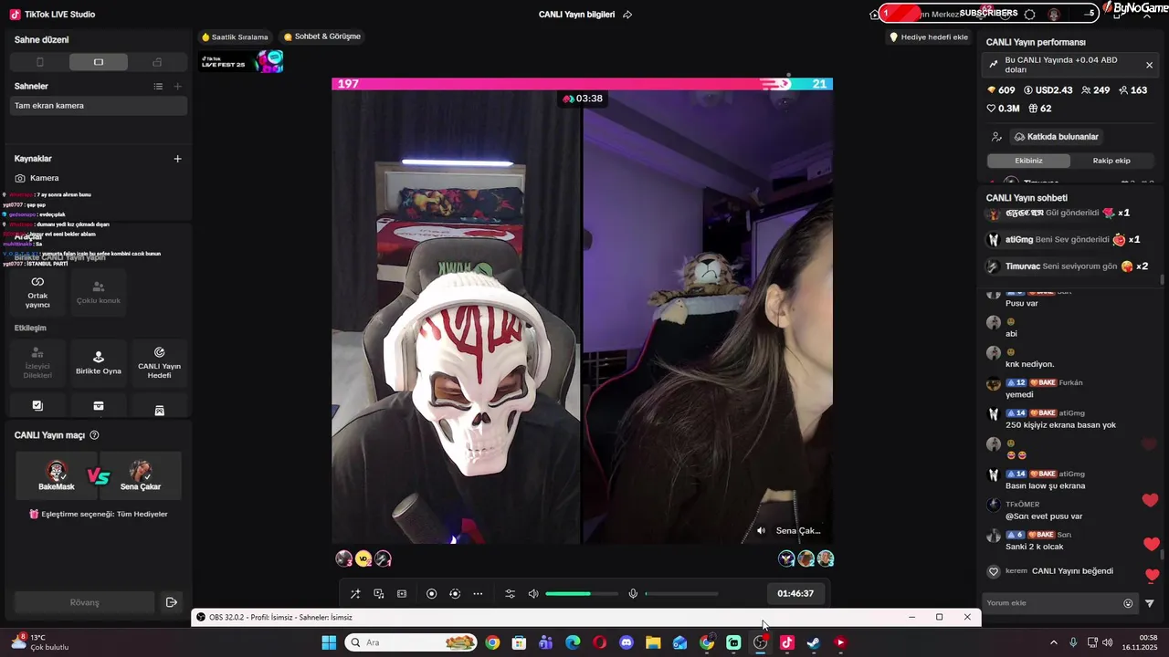The image size is (1169, 657).
Task: Click the help icon beside CANLI Yayın maçı
Action: (x=94, y=435)
